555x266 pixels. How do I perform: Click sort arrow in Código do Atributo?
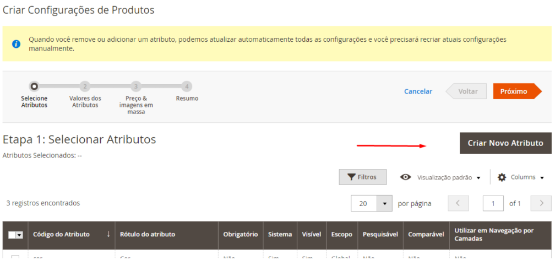(108, 234)
